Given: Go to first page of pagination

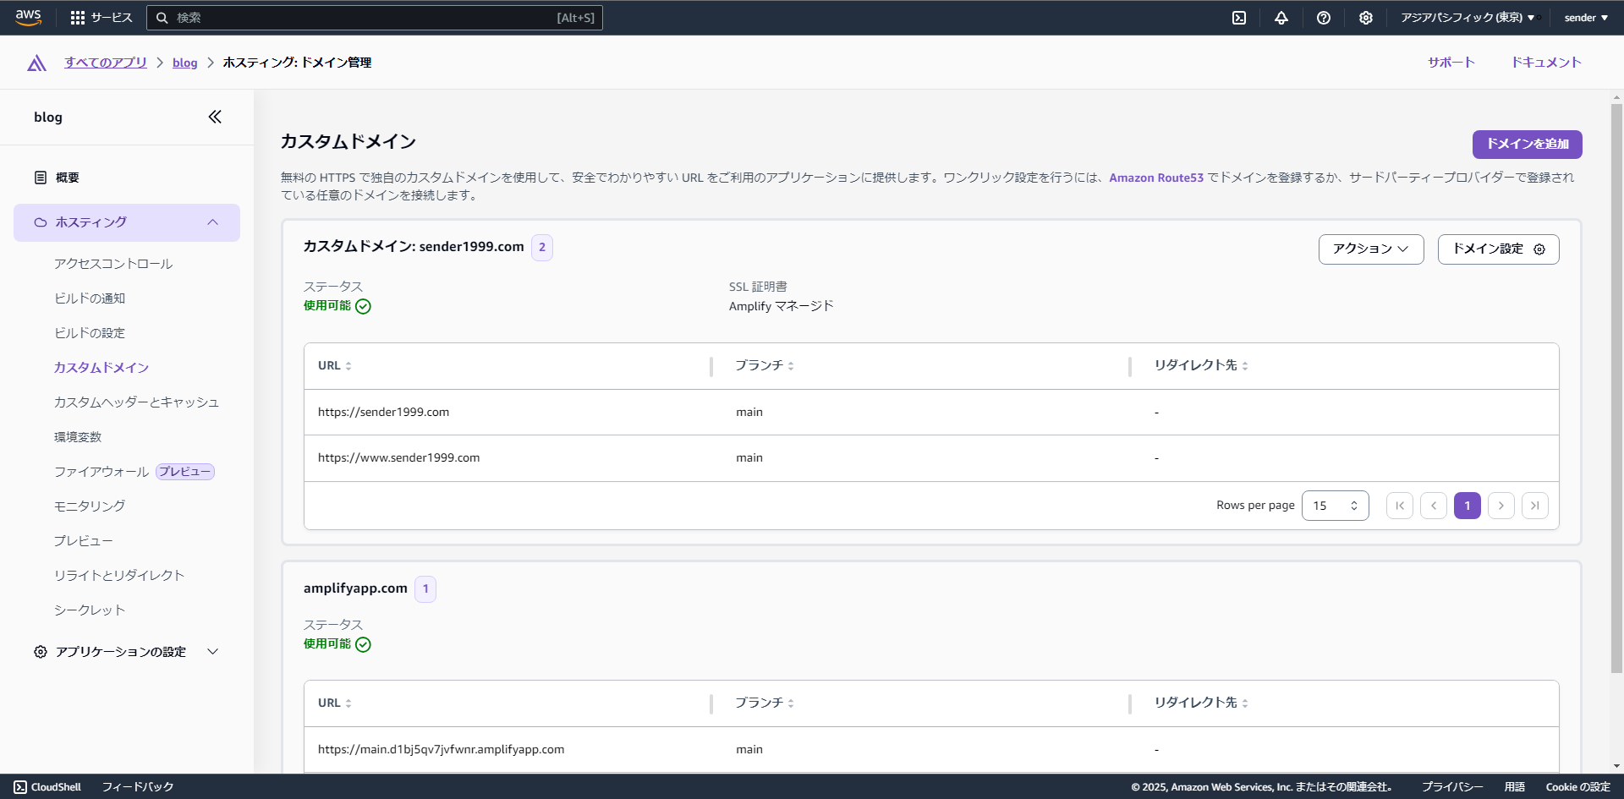Looking at the screenshot, I should (x=1400, y=506).
